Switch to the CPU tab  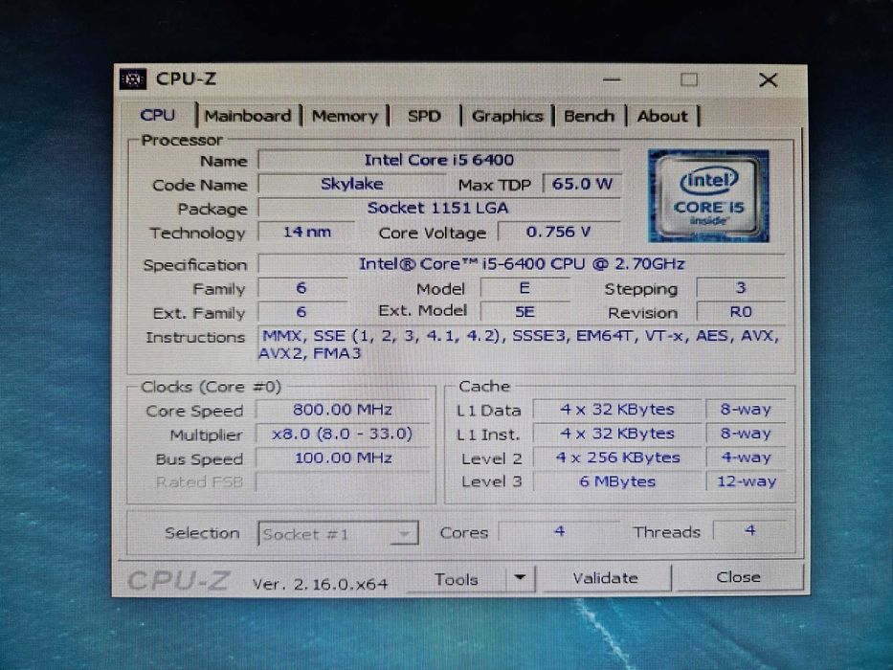pos(157,115)
